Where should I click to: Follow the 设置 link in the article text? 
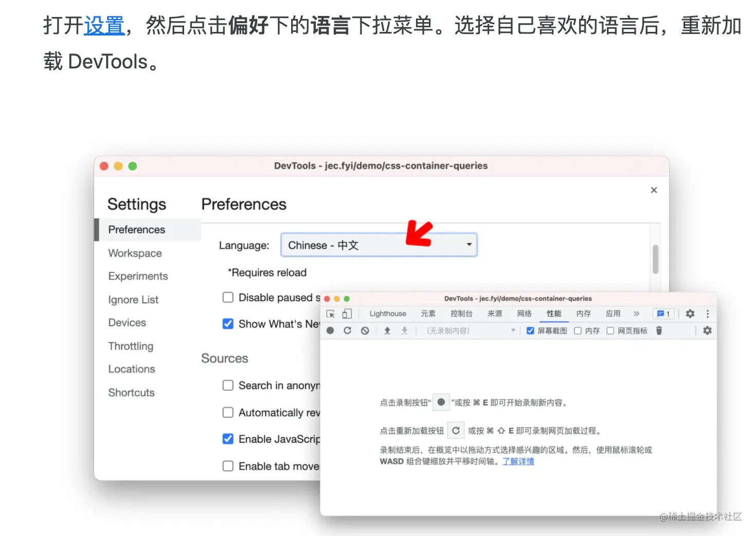pyautogui.click(x=104, y=25)
